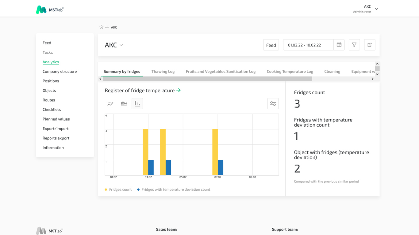Open the calendar date picker icon
Screen dimensions: 419x235
339,45
